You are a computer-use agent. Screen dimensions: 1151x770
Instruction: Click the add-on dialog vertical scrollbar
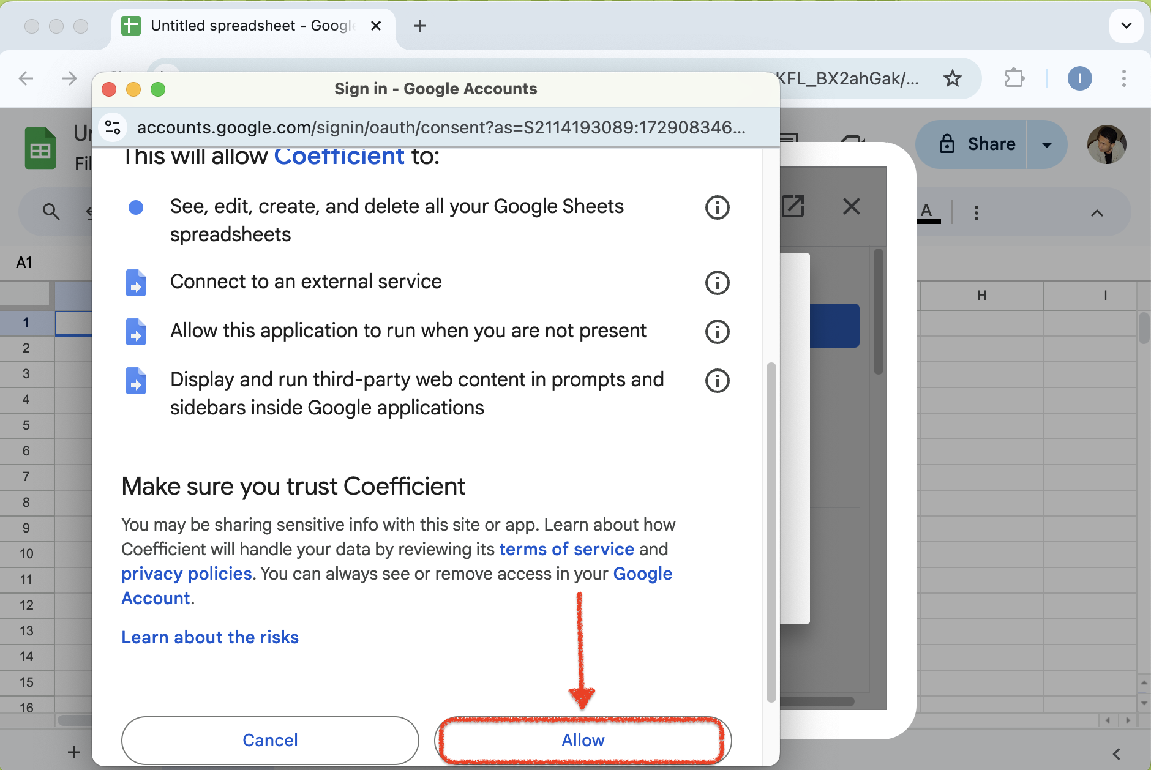coord(878,312)
